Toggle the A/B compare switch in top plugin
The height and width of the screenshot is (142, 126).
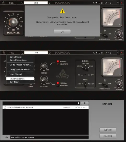pos(98,3)
